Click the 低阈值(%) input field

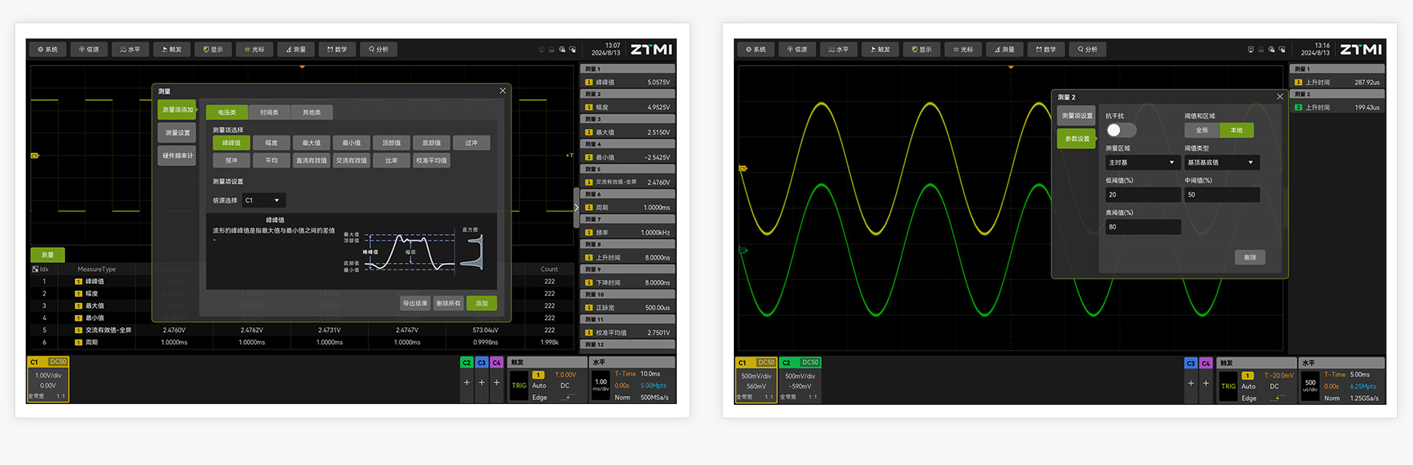tap(1142, 195)
